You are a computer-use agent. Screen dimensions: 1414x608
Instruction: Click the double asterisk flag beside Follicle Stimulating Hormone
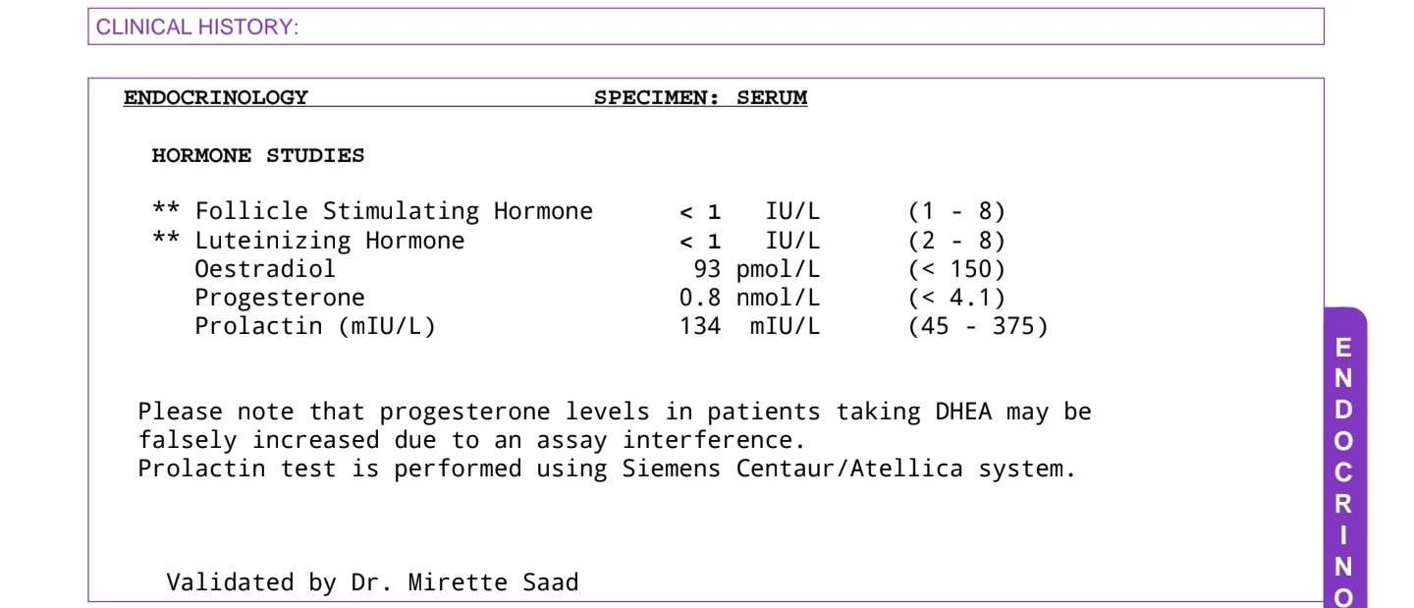click(x=166, y=211)
